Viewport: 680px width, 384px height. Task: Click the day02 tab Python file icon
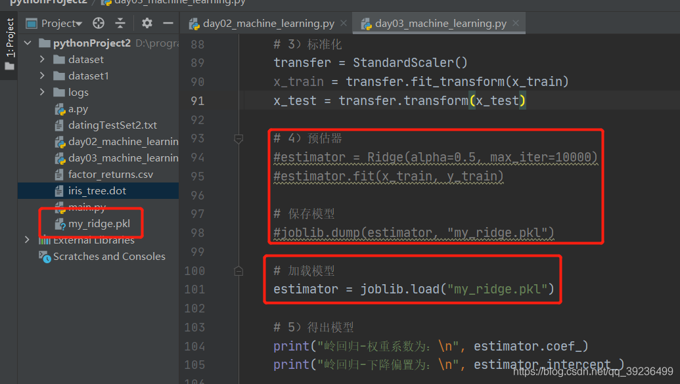click(194, 24)
